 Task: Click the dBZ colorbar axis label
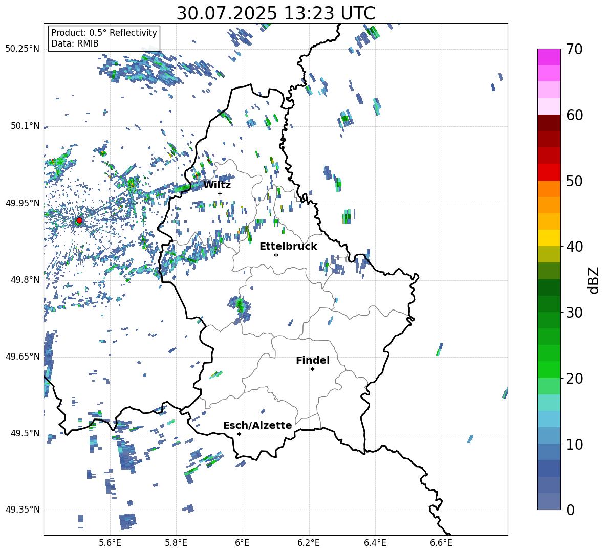point(594,280)
